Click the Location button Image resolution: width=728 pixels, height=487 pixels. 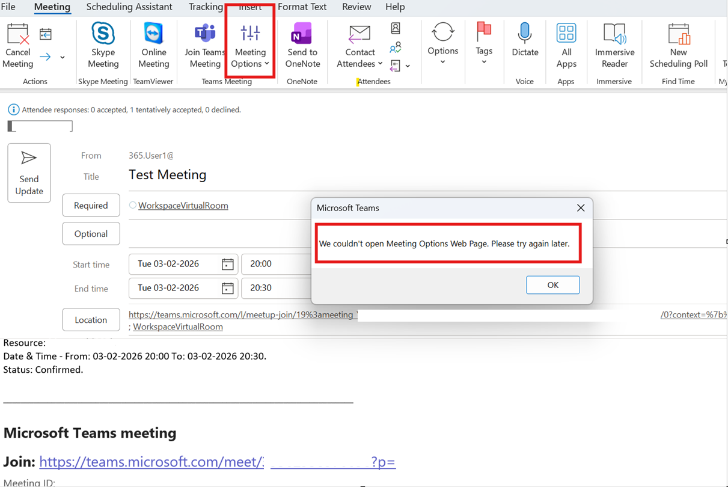point(91,320)
